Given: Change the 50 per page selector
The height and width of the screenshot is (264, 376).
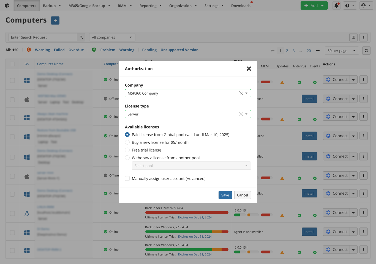Looking at the screenshot, I should (342, 51).
